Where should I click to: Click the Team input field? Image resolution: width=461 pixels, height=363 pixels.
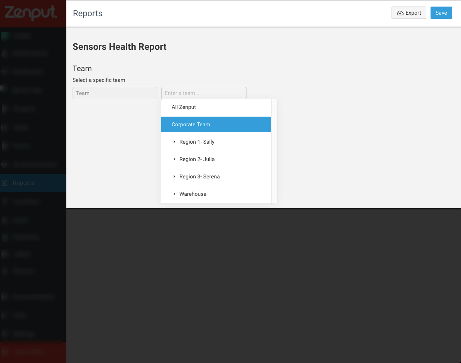(115, 93)
